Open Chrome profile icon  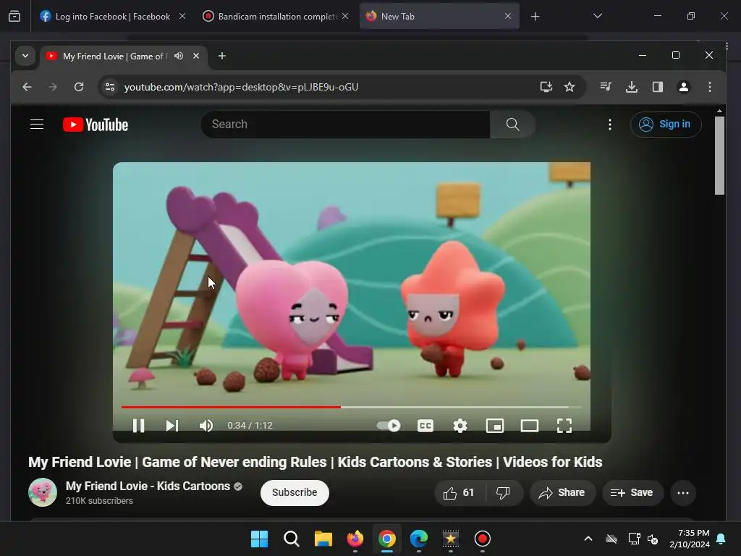pyautogui.click(x=683, y=87)
